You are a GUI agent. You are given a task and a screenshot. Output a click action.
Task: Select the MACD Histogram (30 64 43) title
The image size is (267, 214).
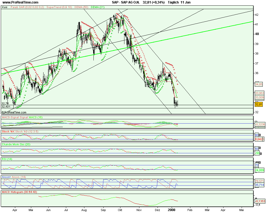point(18,192)
